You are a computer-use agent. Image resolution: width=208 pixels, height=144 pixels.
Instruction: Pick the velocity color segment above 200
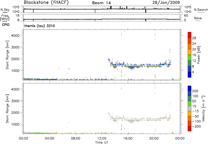point(190,88)
